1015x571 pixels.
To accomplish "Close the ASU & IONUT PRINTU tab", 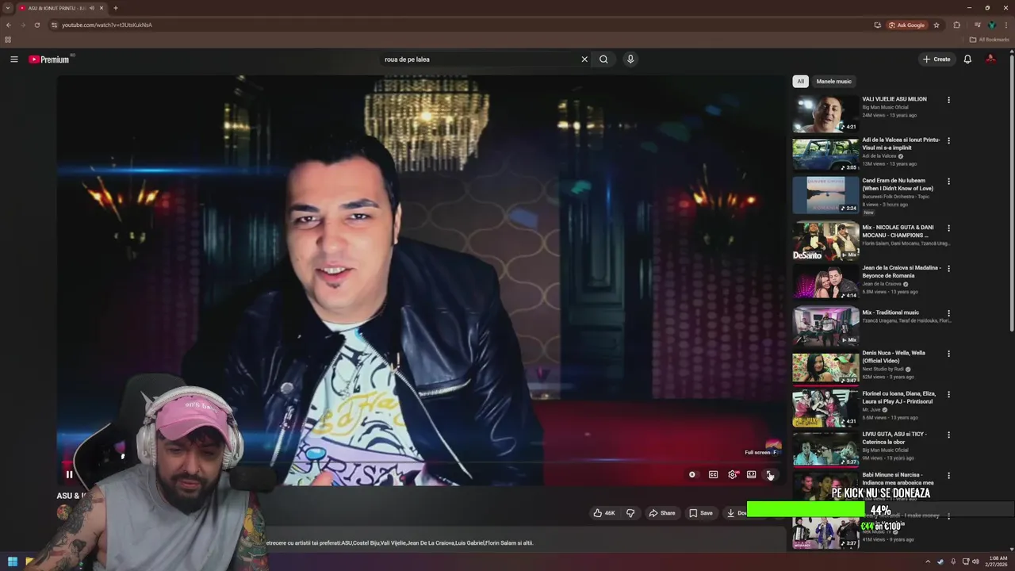I will click(101, 8).
